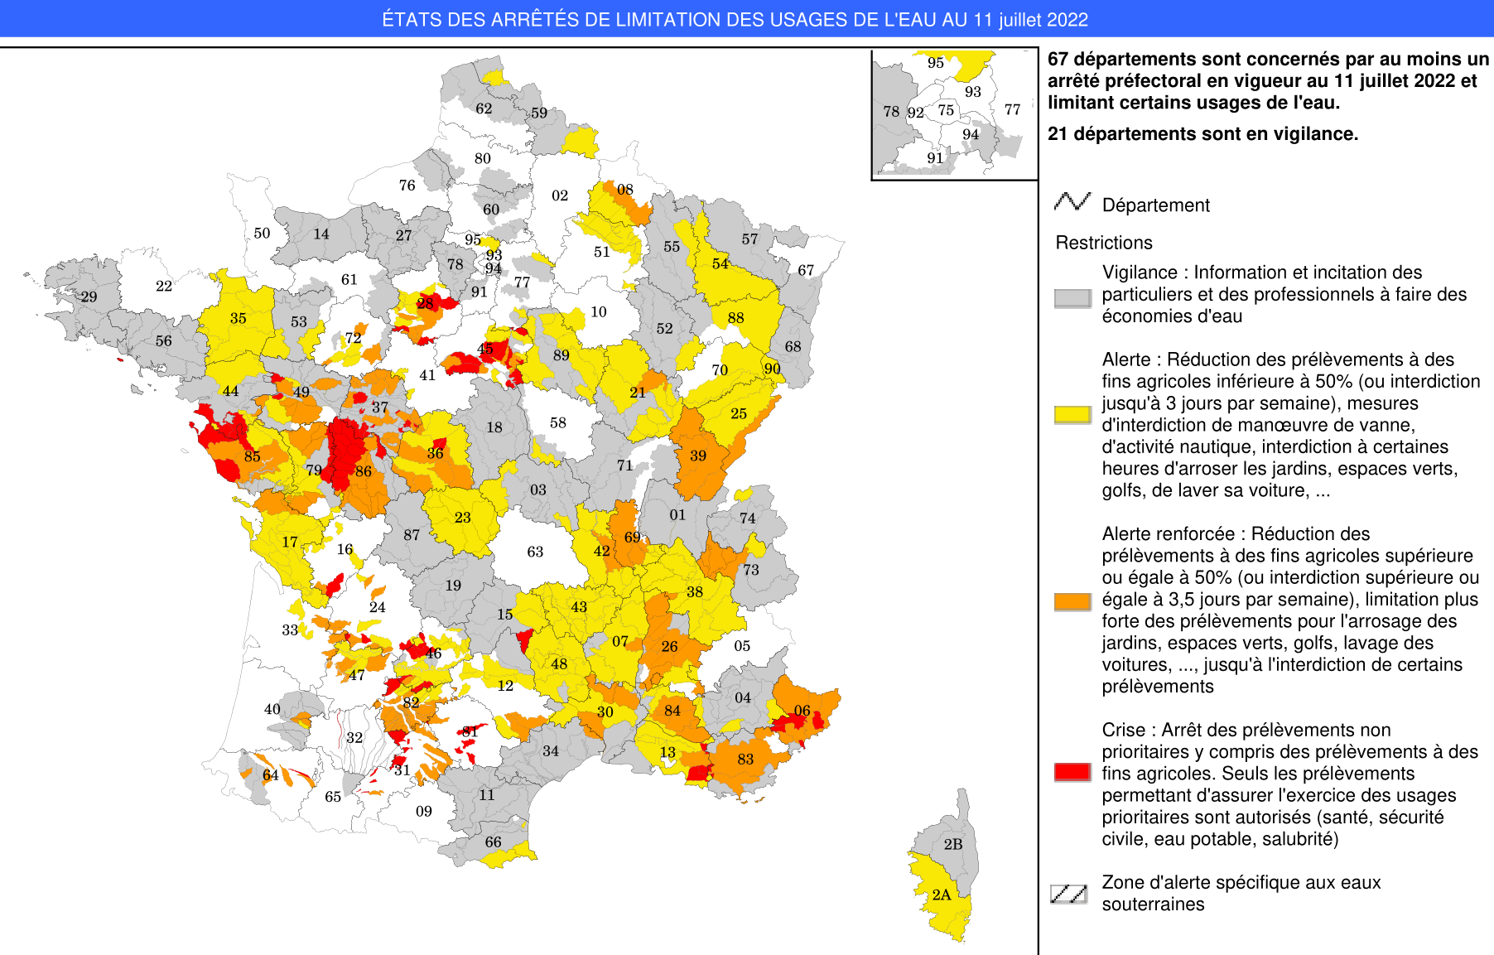
Task: Click department label 58 on the map
Action: pos(558,422)
